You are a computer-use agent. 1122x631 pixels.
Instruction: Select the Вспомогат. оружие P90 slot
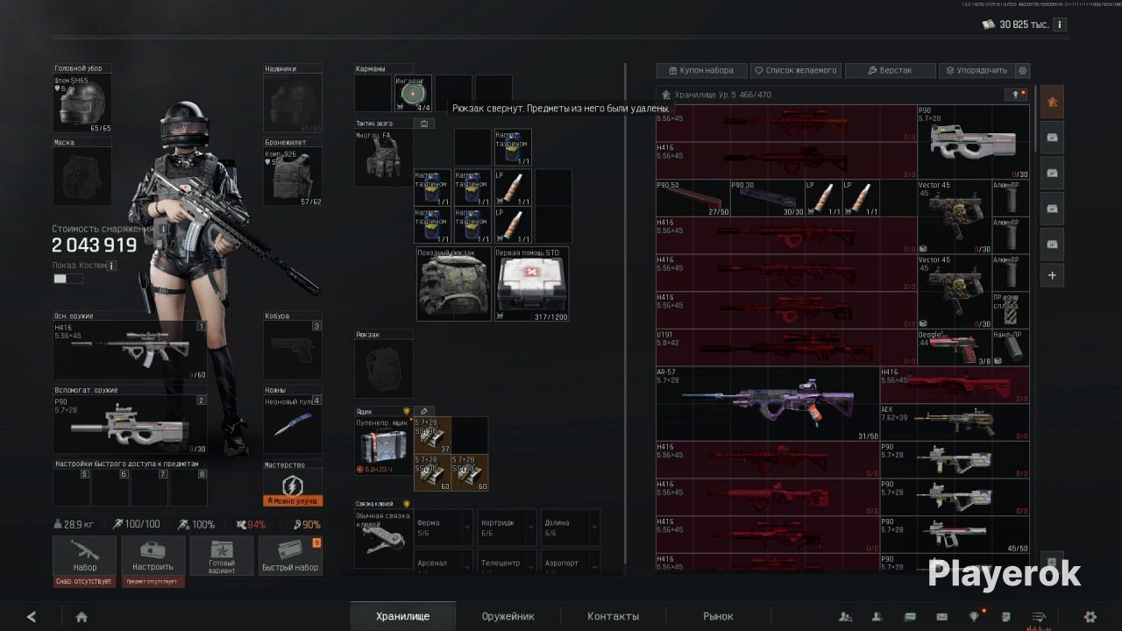(x=130, y=424)
